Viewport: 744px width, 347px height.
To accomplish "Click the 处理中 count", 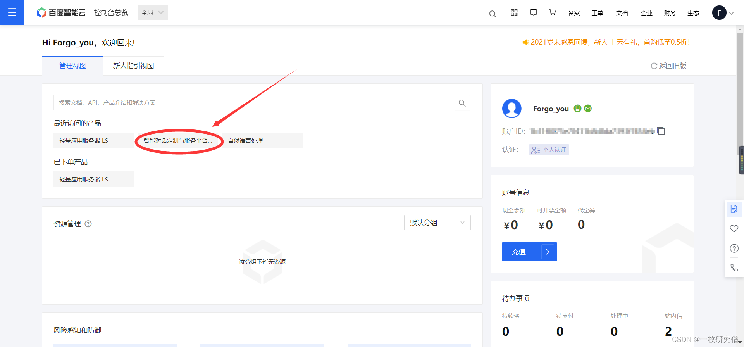I will point(614,331).
